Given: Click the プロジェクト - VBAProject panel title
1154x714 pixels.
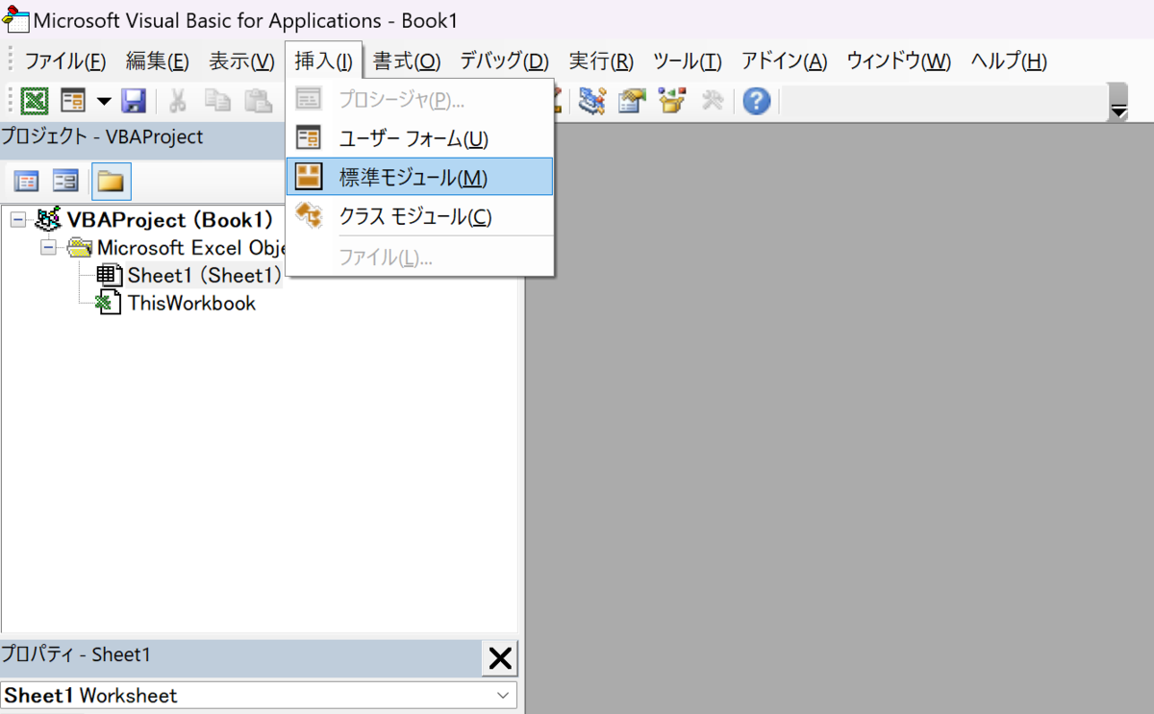Looking at the screenshot, I should point(102,136).
